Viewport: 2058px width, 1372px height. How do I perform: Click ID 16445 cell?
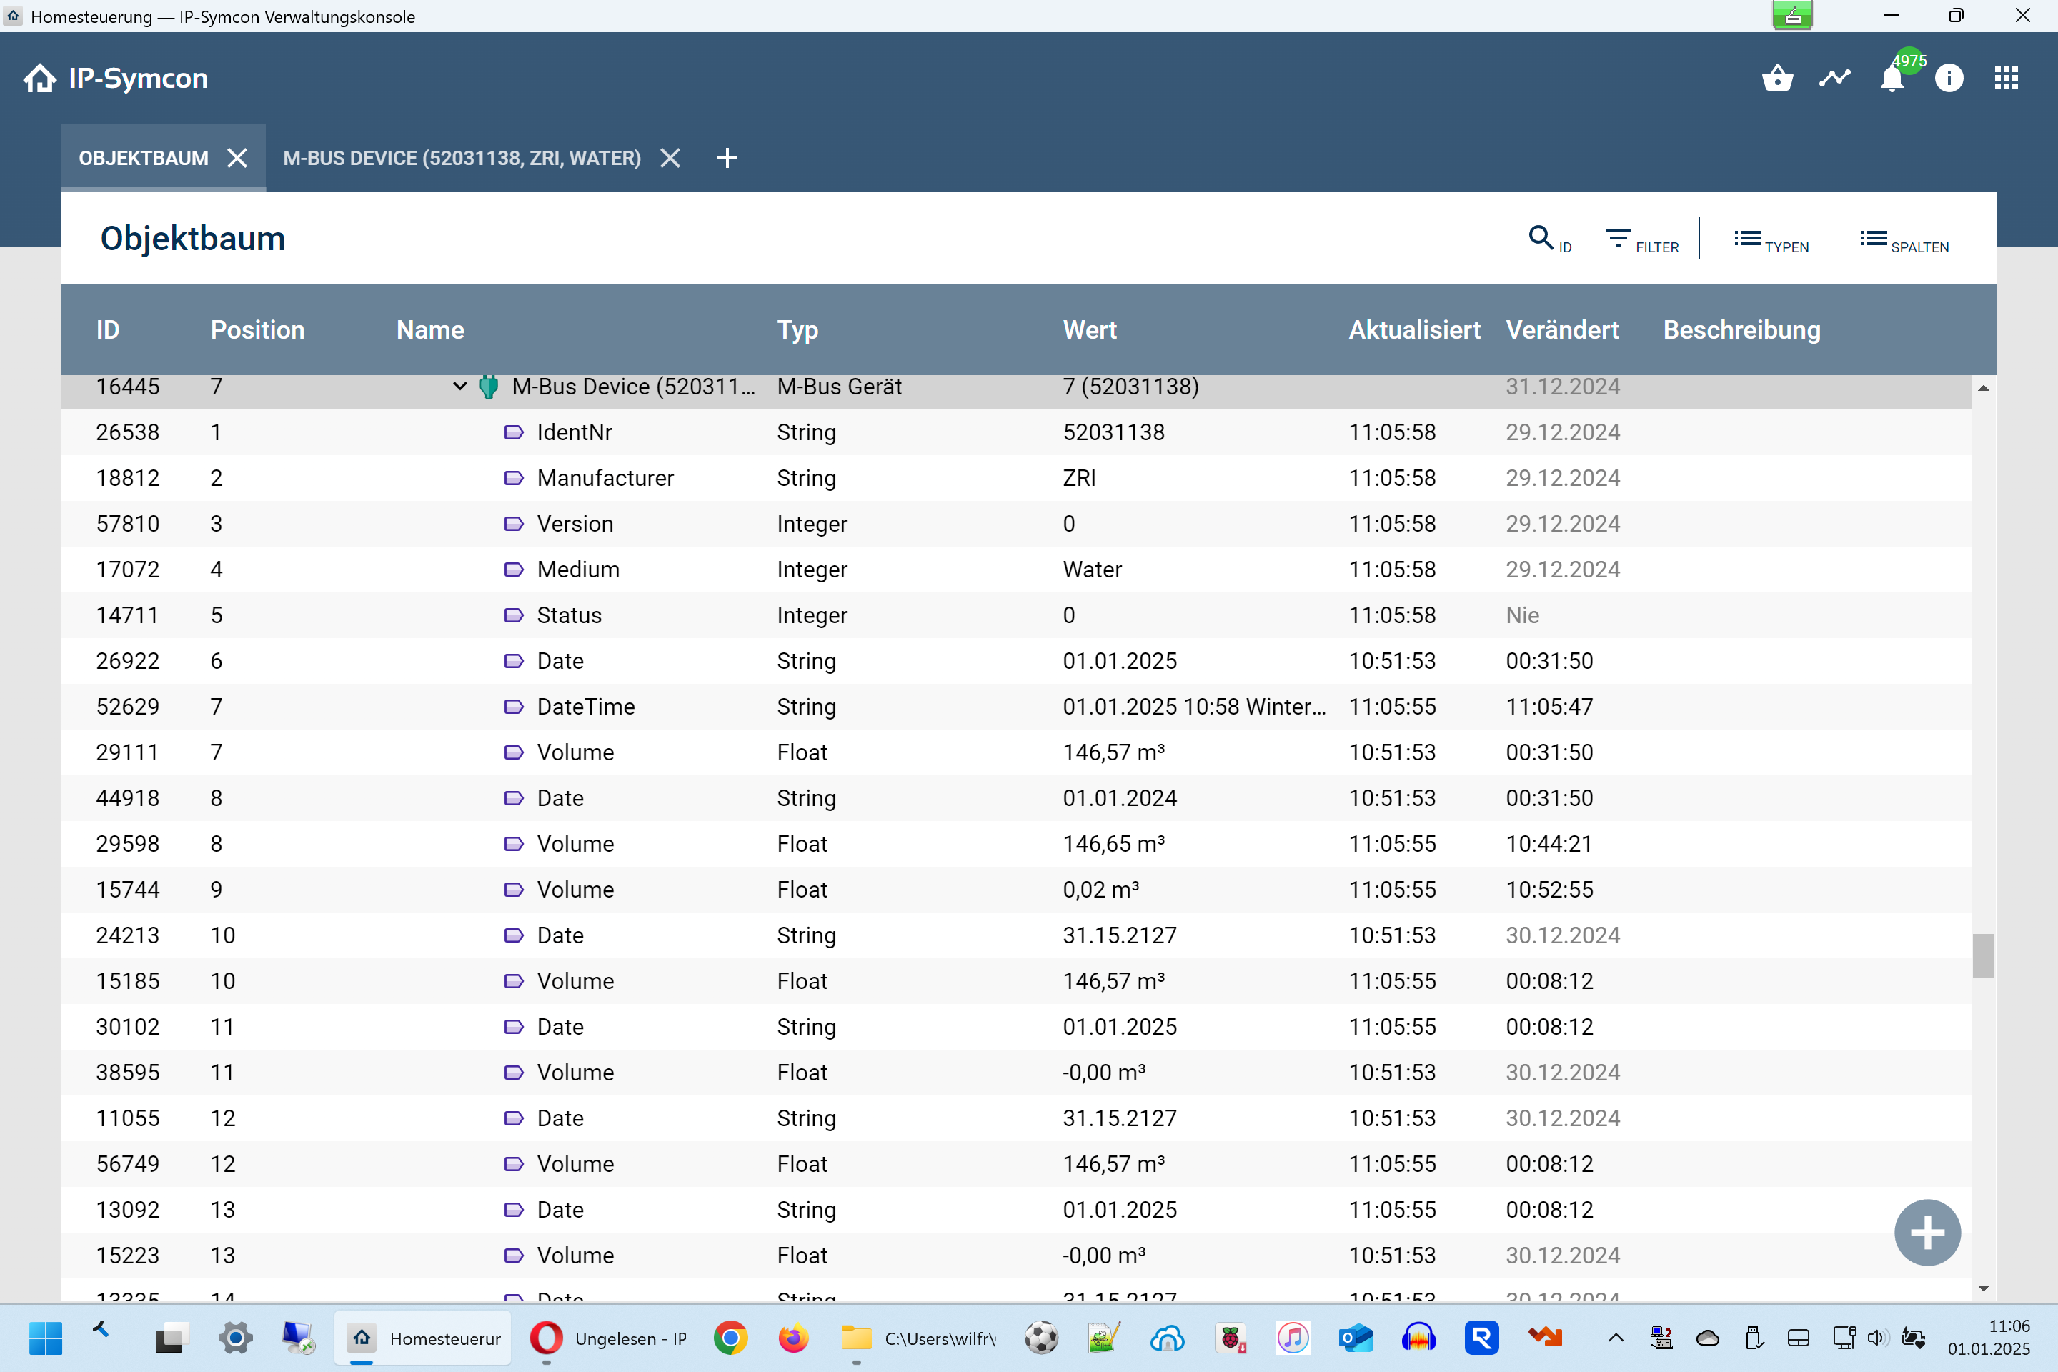[x=128, y=386]
